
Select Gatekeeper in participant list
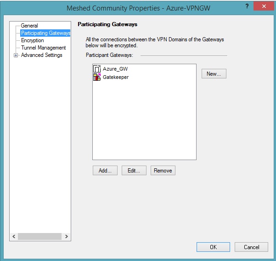point(116,77)
